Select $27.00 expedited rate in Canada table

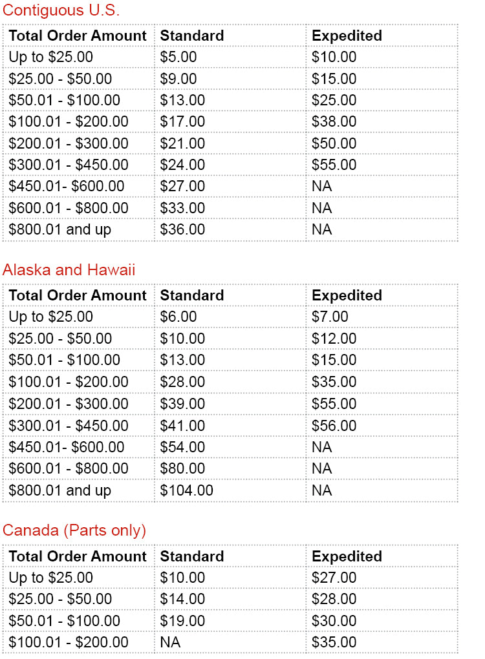point(334,578)
